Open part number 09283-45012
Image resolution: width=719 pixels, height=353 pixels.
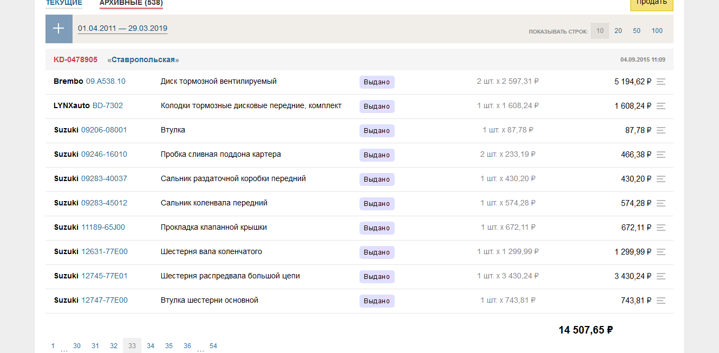click(104, 203)
